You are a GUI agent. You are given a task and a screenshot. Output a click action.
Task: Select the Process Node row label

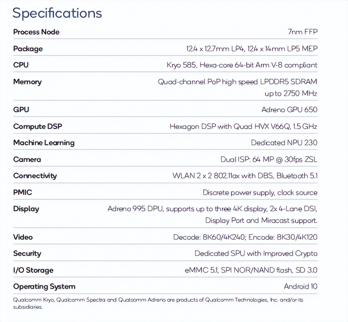pos(36,32)
